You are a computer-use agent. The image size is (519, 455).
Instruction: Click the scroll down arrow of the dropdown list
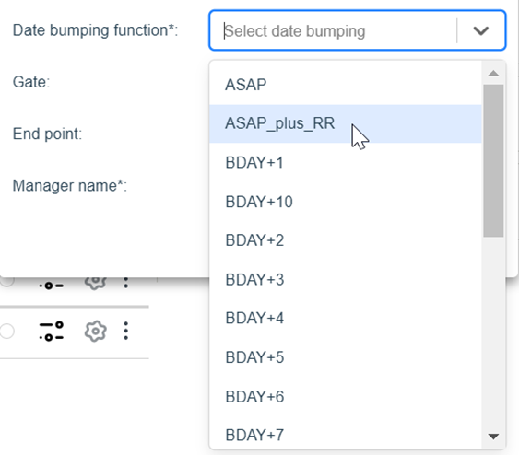493,437
